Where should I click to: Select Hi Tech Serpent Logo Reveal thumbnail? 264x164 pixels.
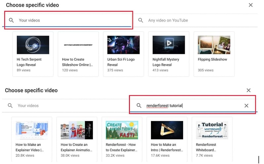click(x=33, y=45)
